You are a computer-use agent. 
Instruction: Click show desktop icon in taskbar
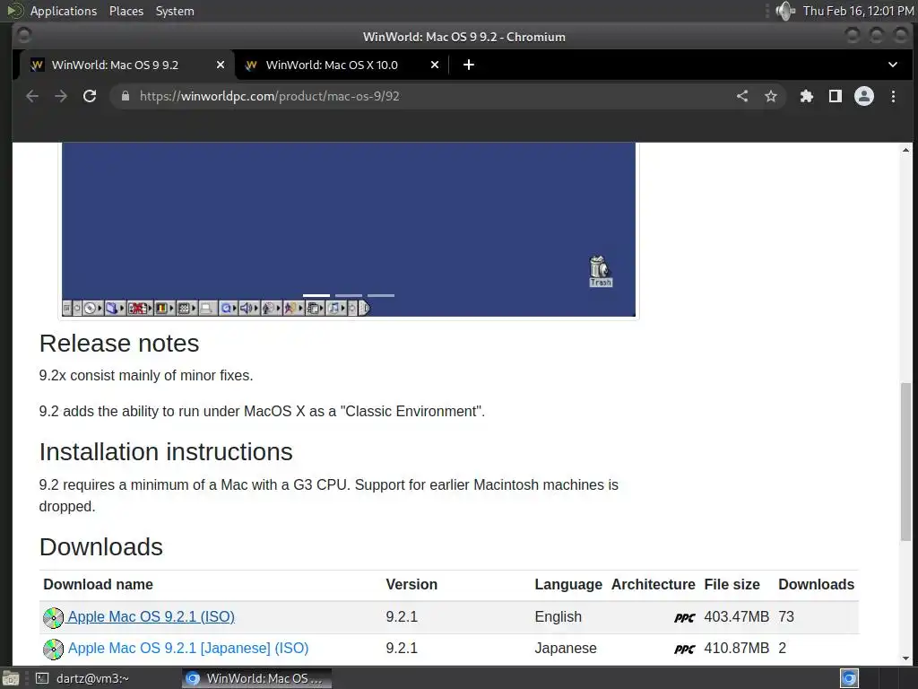[x=11, y=678]
